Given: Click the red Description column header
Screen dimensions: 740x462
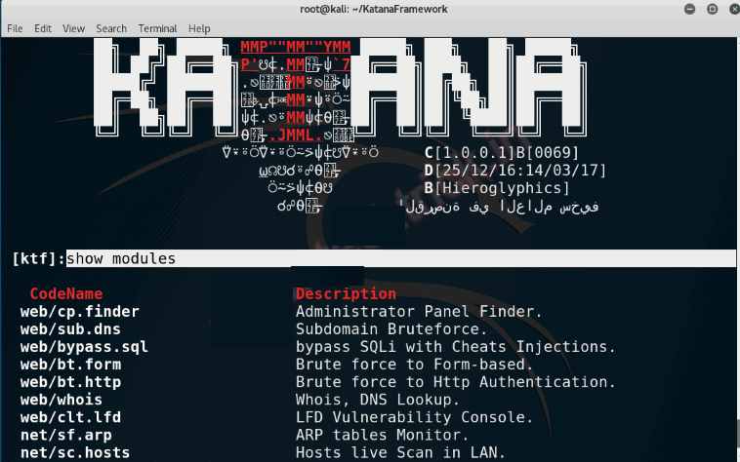Looking at the screenshot, I should [x=346, y=293].
